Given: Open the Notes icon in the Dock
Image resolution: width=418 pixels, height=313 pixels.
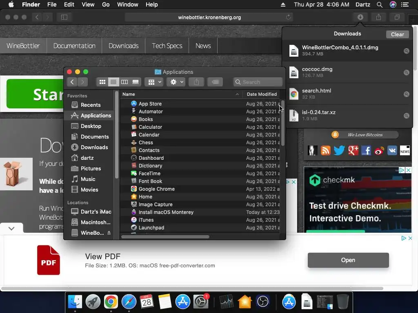Looking at the screenshot, I should [x=165, y=302].
